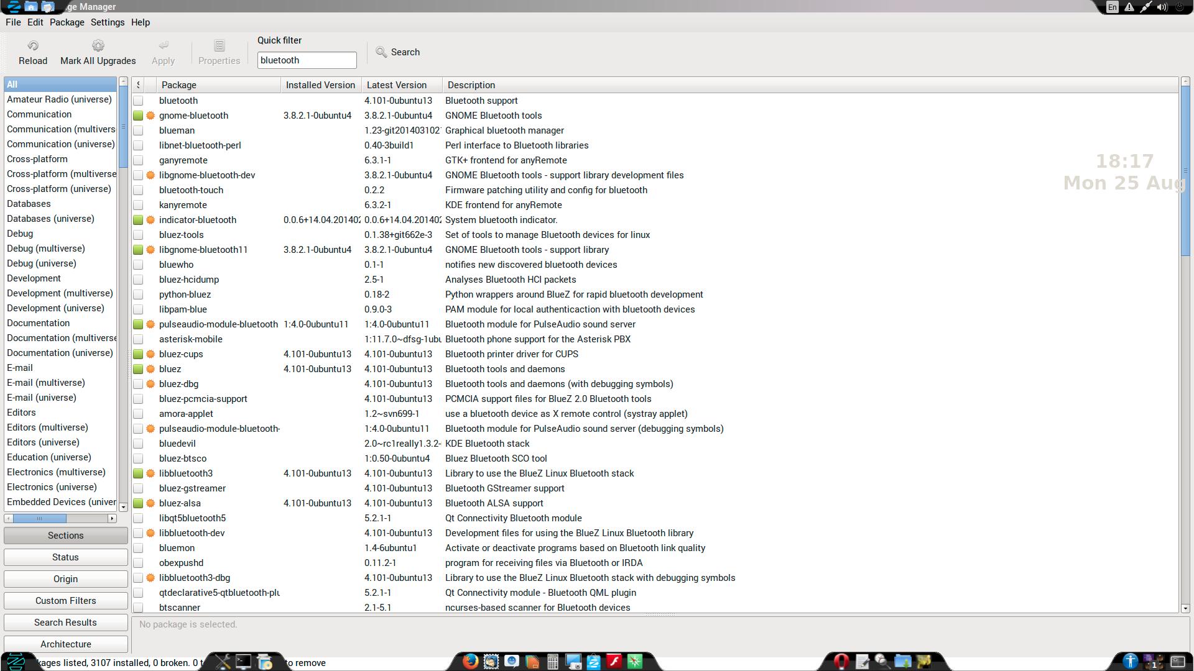Open the Package menu
Image resolution: width=1194 pixels, height=671 pixels.
pyautogui.click(x=67, y=22)
